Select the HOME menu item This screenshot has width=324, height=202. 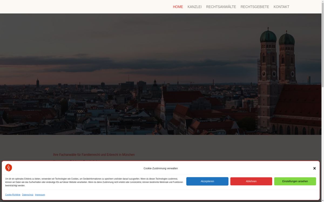pyautogui.click(x=178, y=7)
